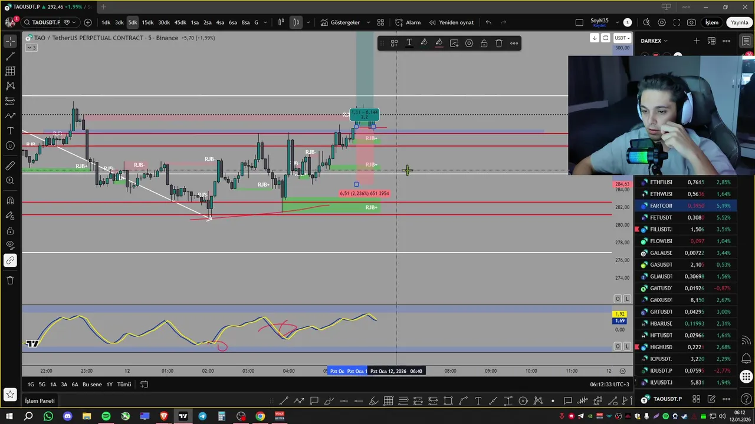Image resolution: width=755 pixels, height=424 pixels.
Task: Click the compare or add symbol plus
Action: [x=88, y=22]
